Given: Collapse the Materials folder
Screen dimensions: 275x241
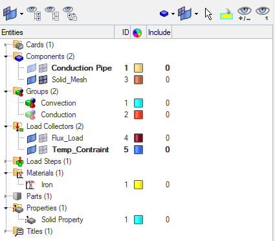Looking at the screenshot, I should [x=6, y=173].
